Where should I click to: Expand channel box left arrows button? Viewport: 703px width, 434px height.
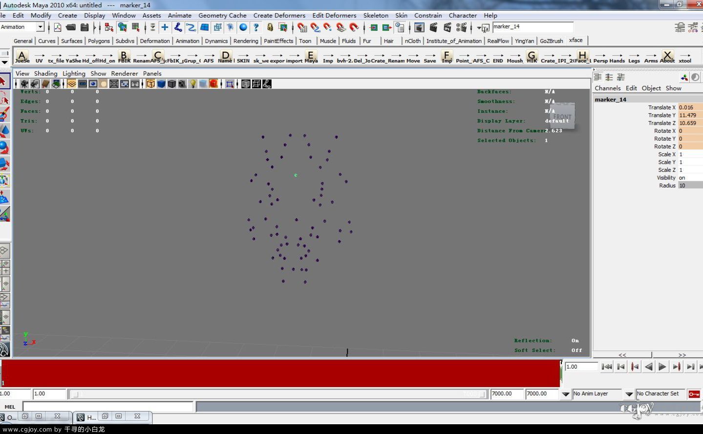pyautogui.click(x=622, y=355)
